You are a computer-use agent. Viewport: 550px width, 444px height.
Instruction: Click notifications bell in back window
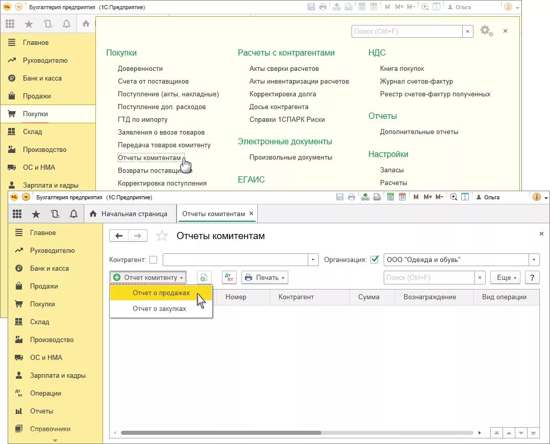coord(66,24)
